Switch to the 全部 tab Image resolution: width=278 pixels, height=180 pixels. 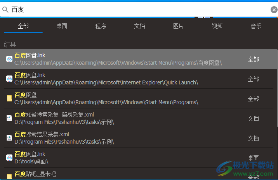coord(23,26)
